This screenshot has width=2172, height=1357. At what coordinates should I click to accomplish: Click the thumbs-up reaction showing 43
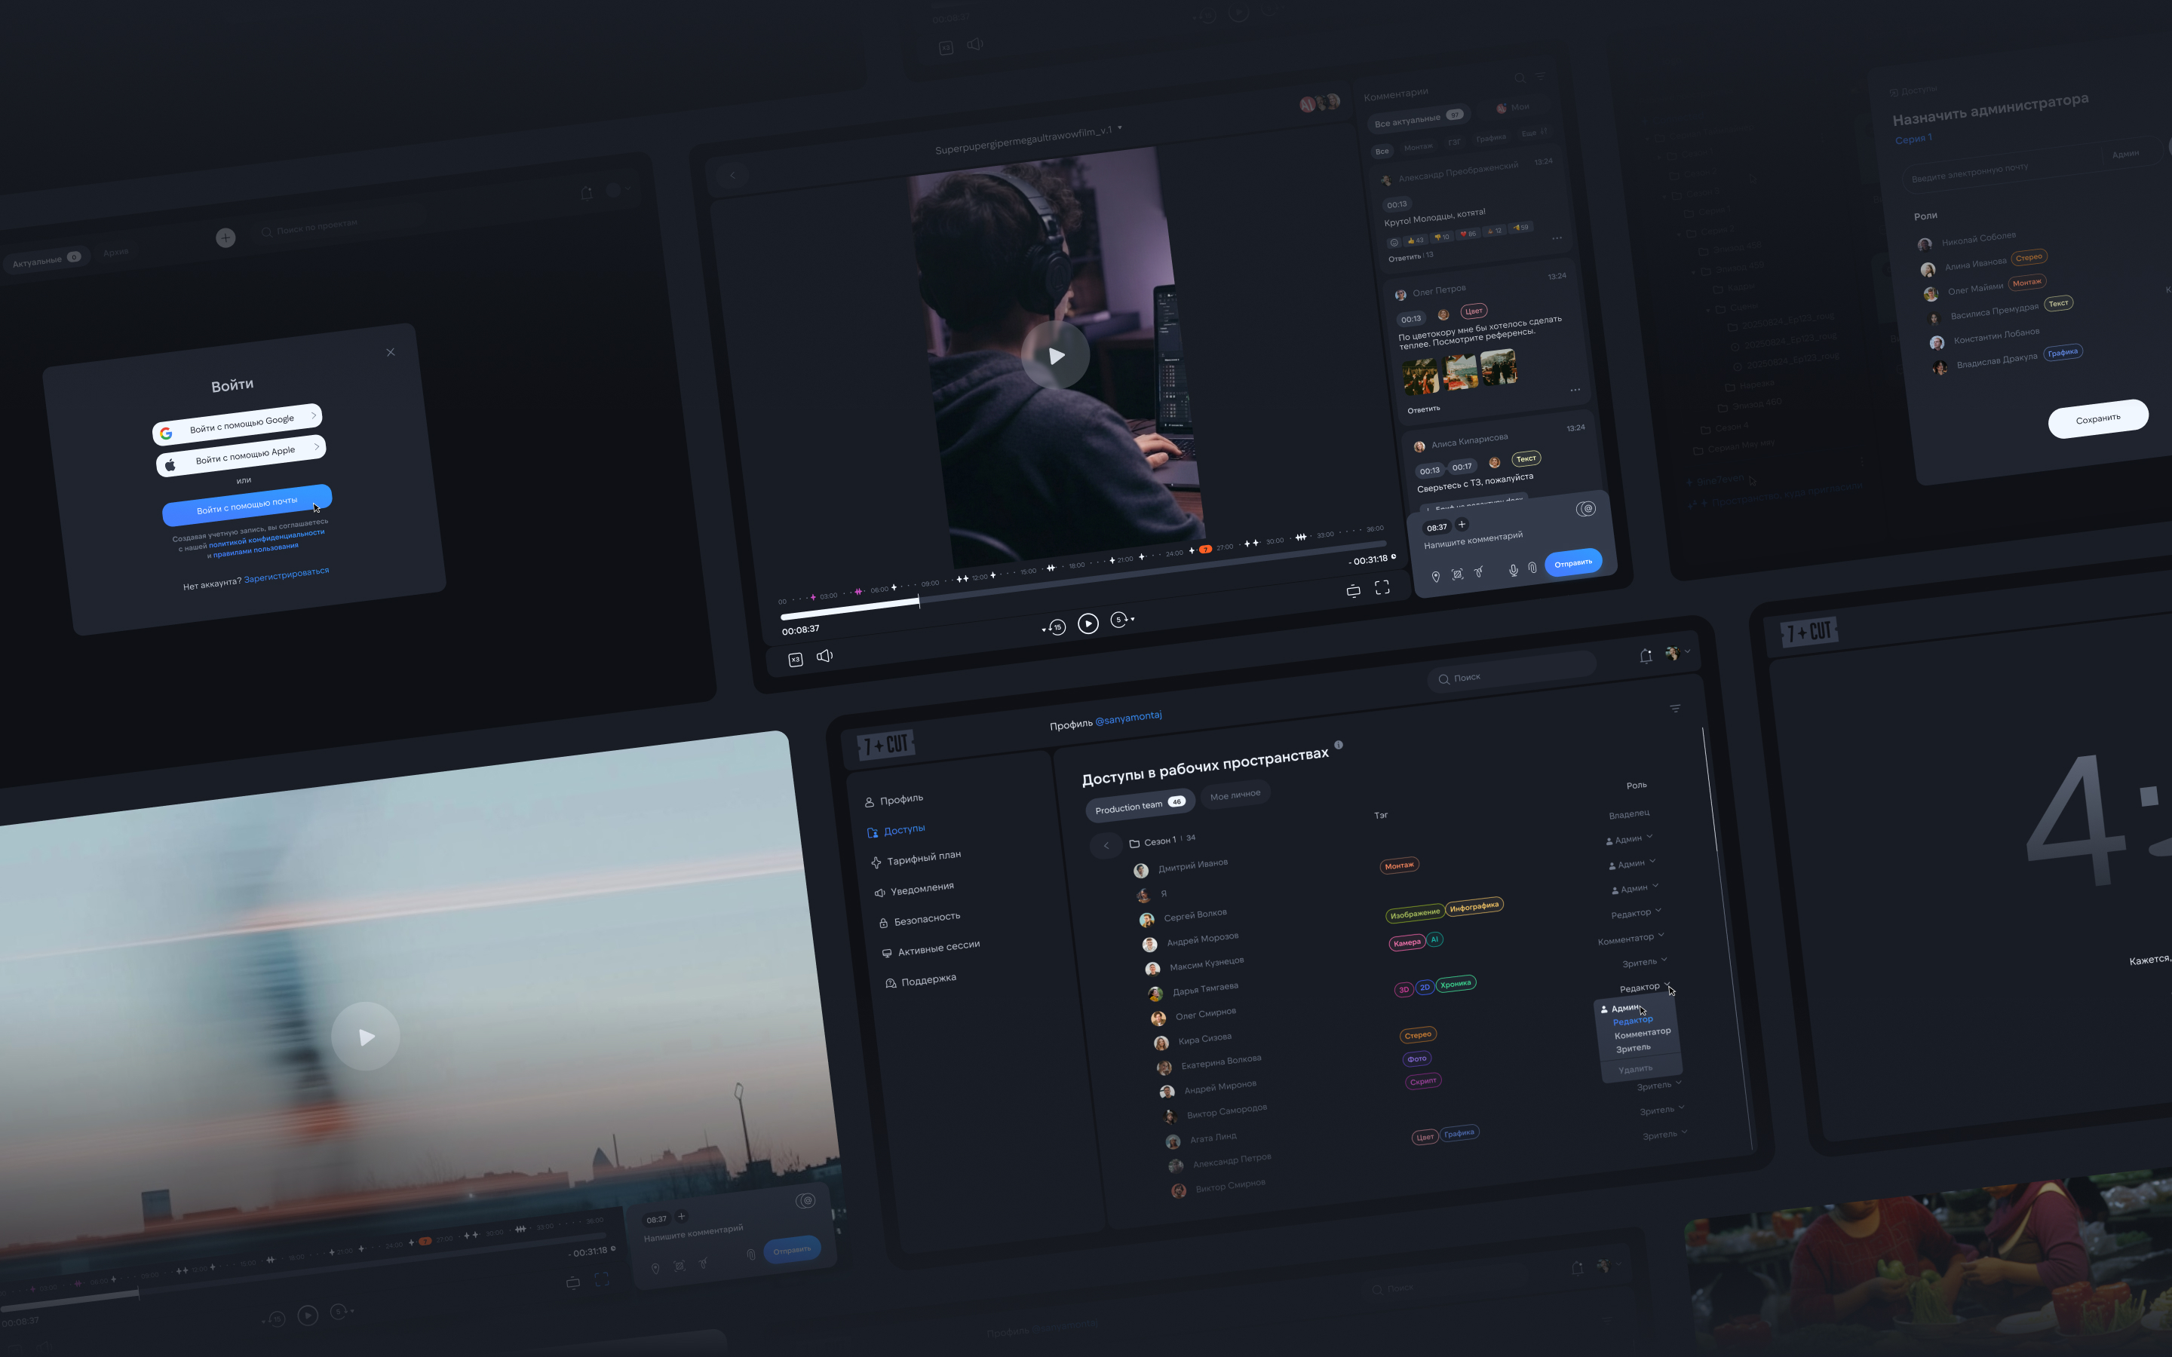click(x=1416, y=240)
